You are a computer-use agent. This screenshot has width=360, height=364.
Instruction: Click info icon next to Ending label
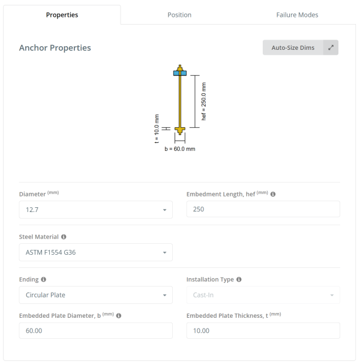(x=43, y=280)
